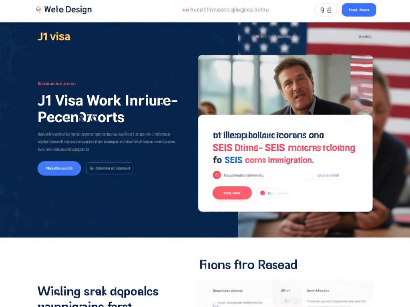Click the magnifier icon inside outlined hero button
Viewport: 410px width, 307px height.
coord(92,168)
